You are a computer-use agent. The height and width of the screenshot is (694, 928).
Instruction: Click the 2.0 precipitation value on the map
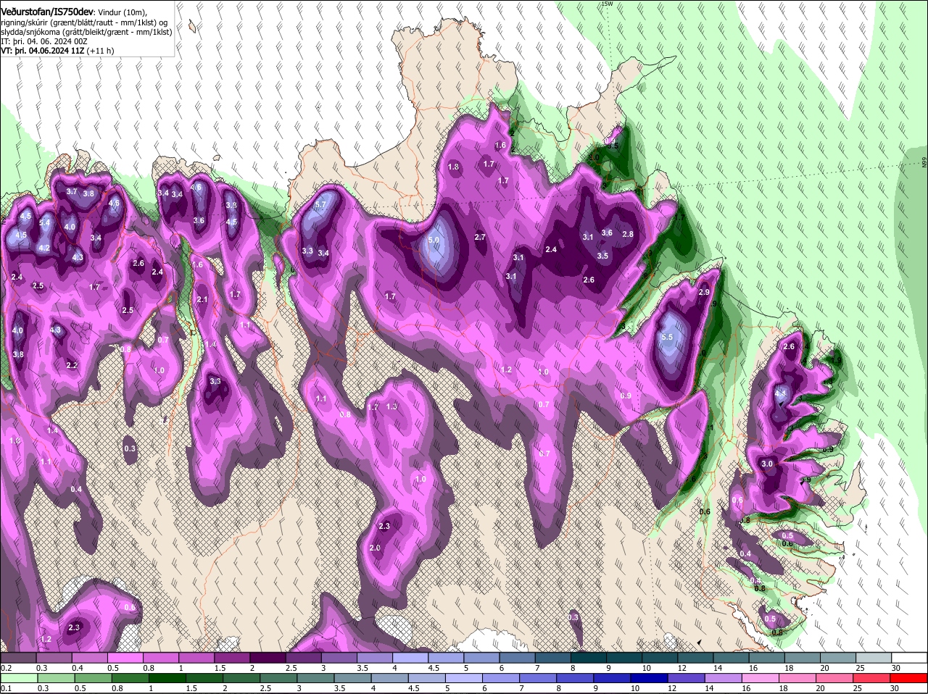[375, 548]
